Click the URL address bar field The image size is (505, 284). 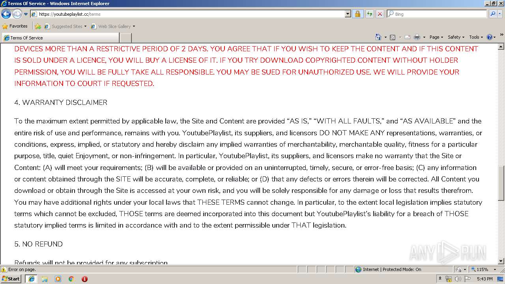click(191, 14)
